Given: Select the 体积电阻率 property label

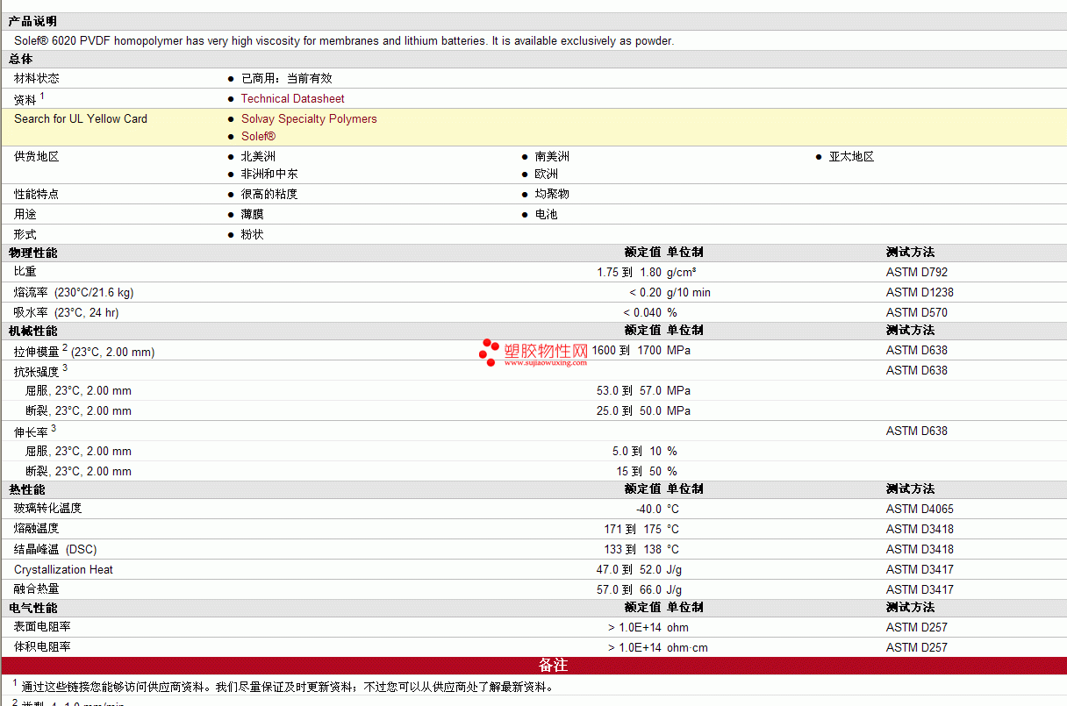Looking at the screenshot, I should 42,647.
